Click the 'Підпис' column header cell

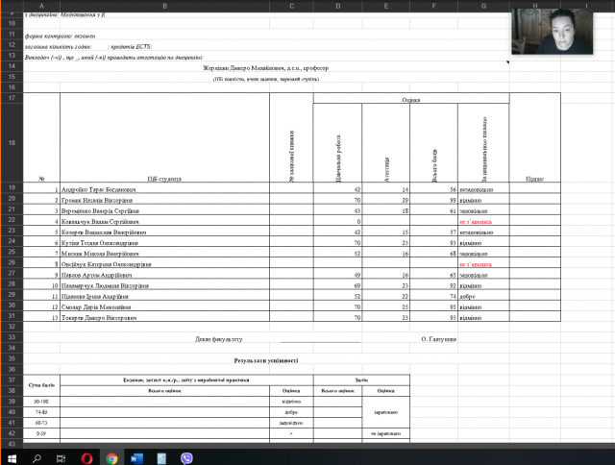(x=534, y=179)
